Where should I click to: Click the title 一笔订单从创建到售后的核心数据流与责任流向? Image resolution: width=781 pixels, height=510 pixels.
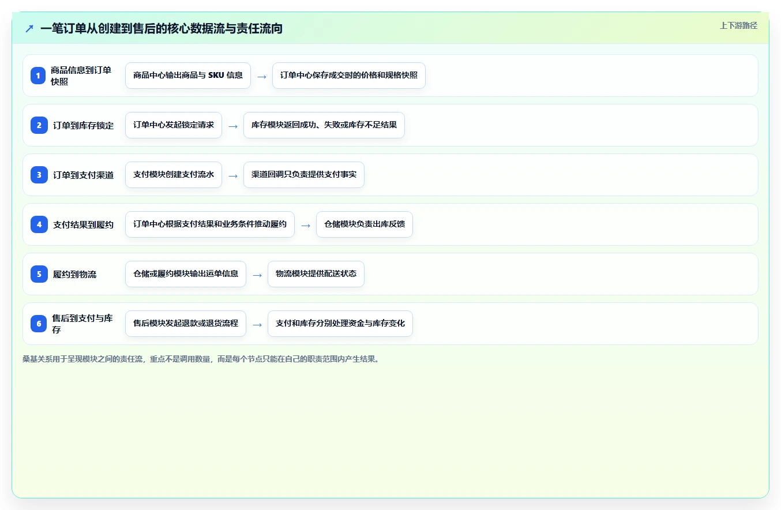tap(162, 28)
